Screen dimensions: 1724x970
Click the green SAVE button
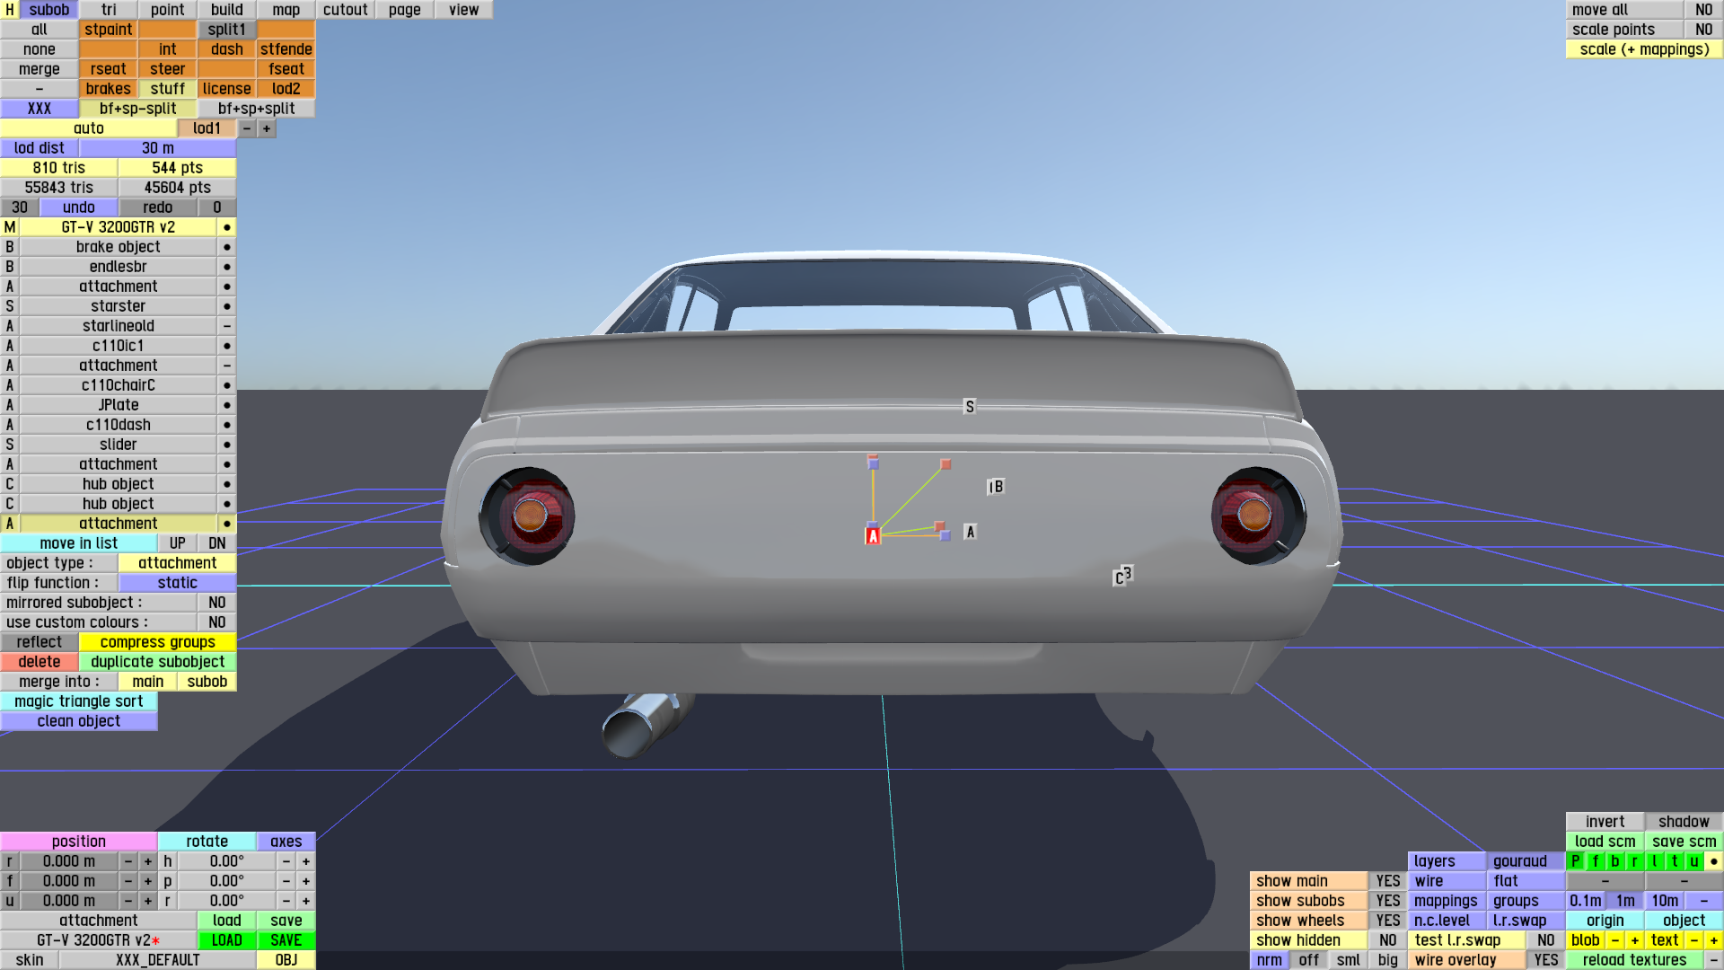coord(286,940)
